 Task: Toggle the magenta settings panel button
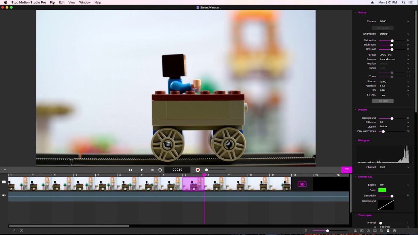pos(347,170)
